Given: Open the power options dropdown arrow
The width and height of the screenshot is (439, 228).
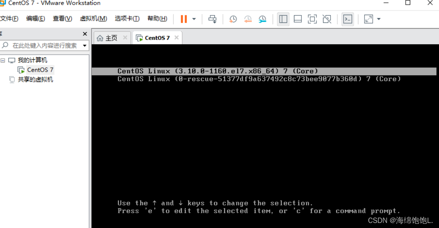Looking at the screenshot, I should click(x=194, y=19).
